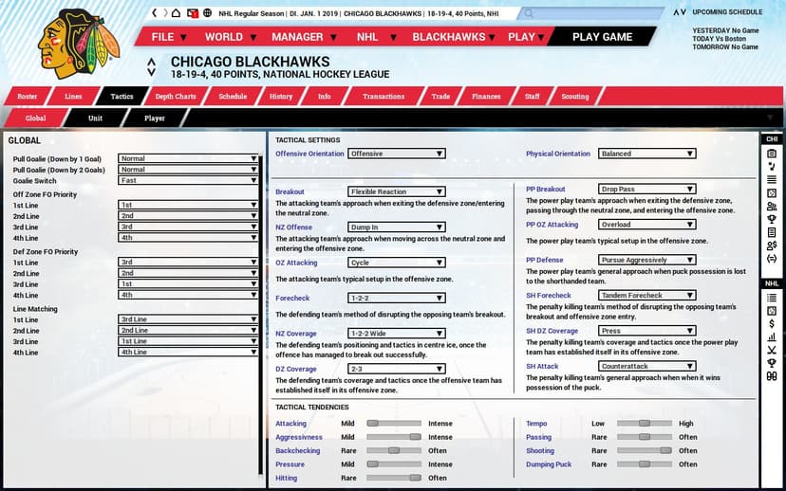Open NHL binoculars scouting sidebar icon
786x491 pixels.
772,376
